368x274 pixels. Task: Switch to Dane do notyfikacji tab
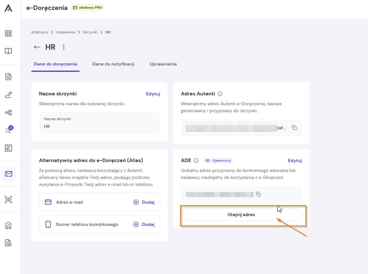click(x=113, y=64)
